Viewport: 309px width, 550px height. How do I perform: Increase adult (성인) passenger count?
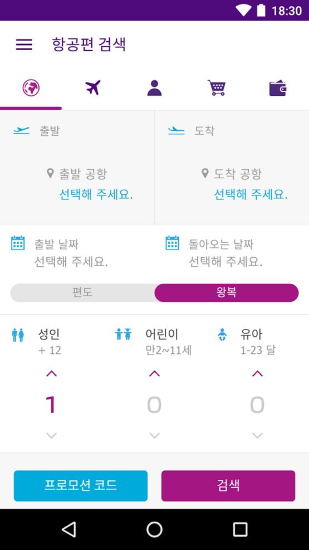52,374
